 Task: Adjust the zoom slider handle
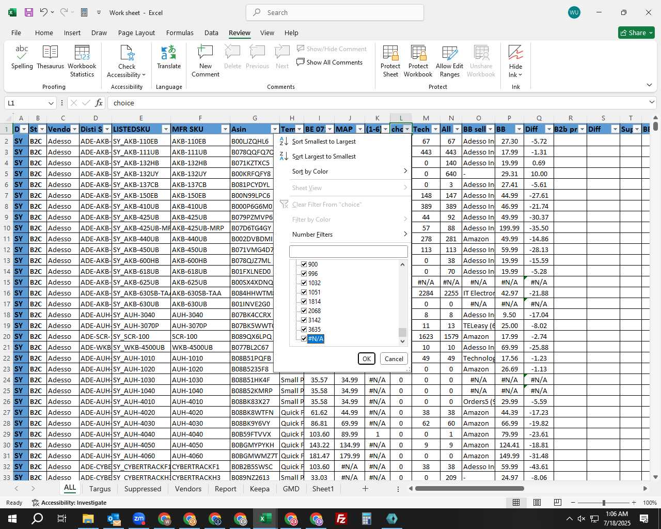[x=604, y=503]
